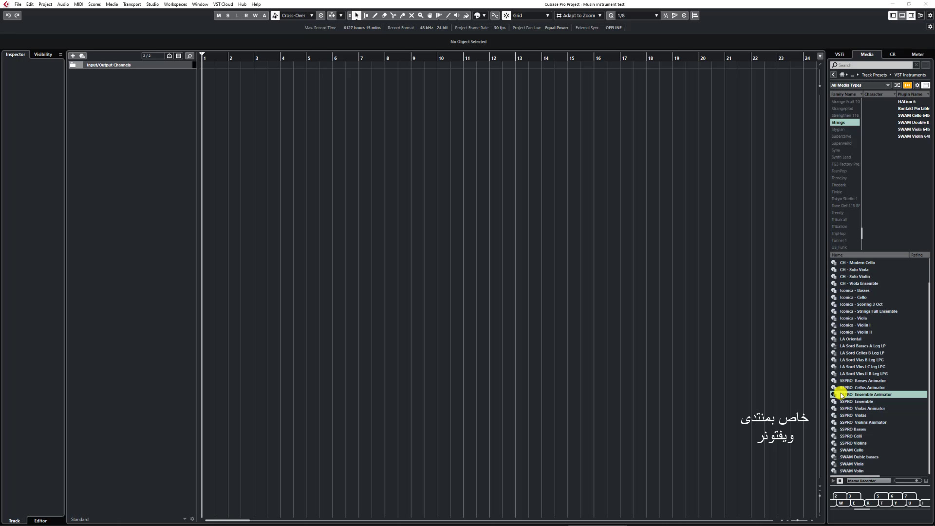This screenshot has width=935, height=526.
Task: Toggle the orange filter-update button in Media
Action: pyautogui.click(x=907, y=85)
